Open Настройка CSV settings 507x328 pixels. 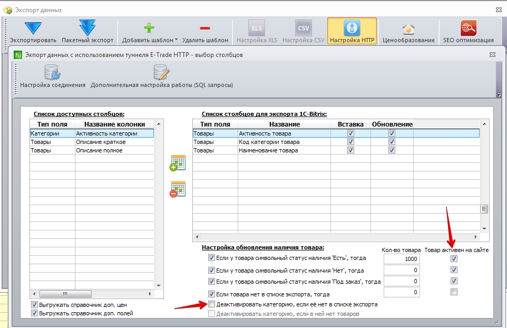[303, 32]
